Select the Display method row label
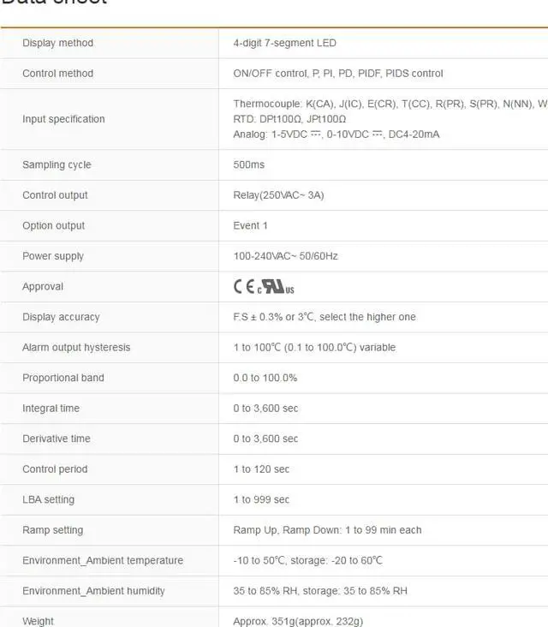This screenshot has height=627, width=548. point(58,43)
